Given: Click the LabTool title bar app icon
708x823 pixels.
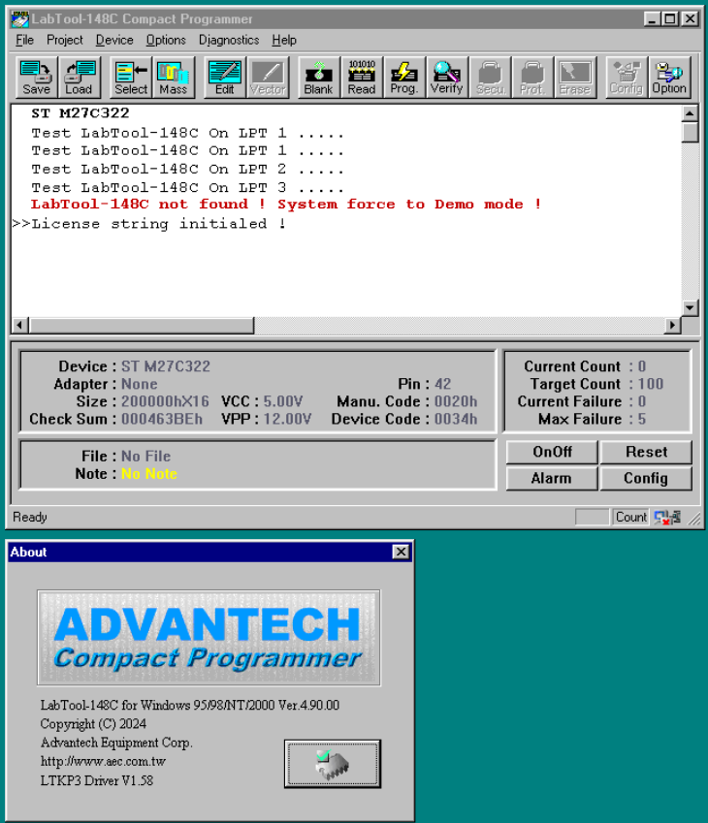Looking at the screenshot, I should [x=20, y=19].
